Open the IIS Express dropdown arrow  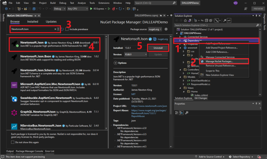click(x=106, y=9)
